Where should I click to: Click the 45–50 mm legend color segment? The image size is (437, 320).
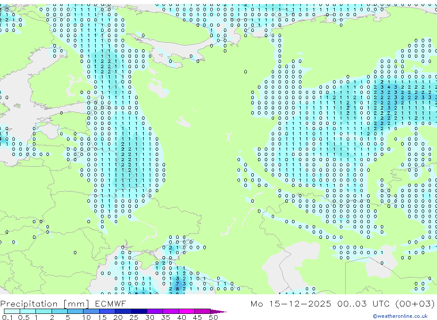tap(203, 311)
